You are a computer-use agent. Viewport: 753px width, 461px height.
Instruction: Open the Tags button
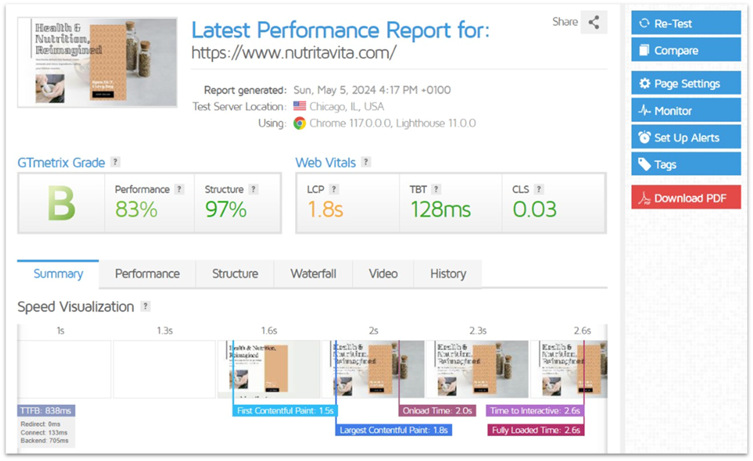click(x=686, y=165)
